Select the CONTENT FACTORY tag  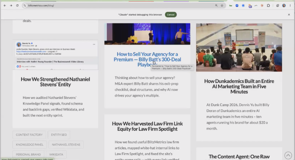pos(29,135)
